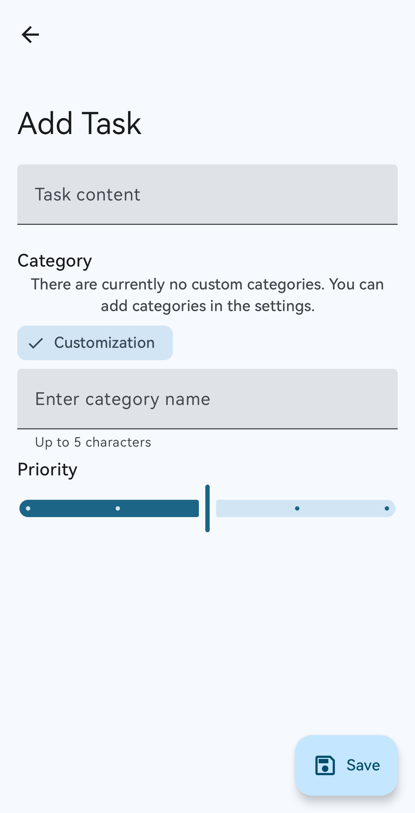This screenshot has height=813, width=415.
Task: Set priority to the second tick dot
Action: click(x=118, y=508)
